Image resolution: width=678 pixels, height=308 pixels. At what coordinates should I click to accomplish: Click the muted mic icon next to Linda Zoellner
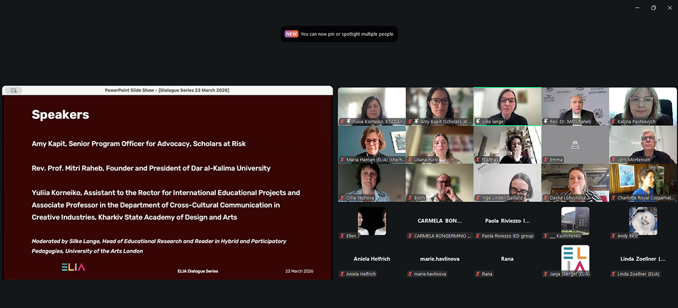[614, 274]
